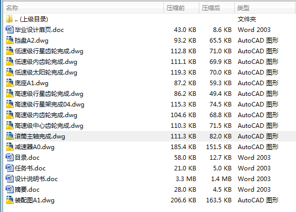Select file name 高速级行星齿轮完成.dwg
This screenshot has height=212, width=296.
click(x=49, y=94)
